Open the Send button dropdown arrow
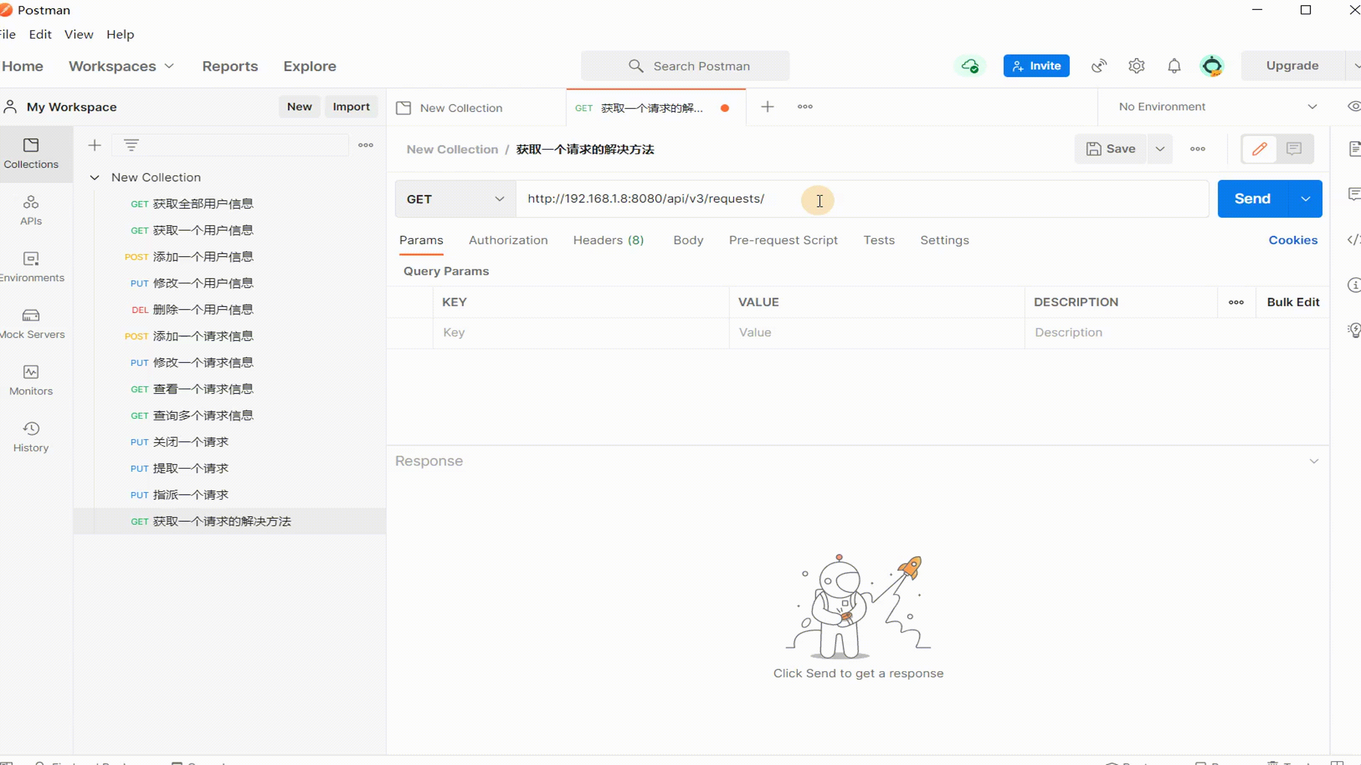Image resolution: width=1361 pixels, height=765 pixels. 1305,199
